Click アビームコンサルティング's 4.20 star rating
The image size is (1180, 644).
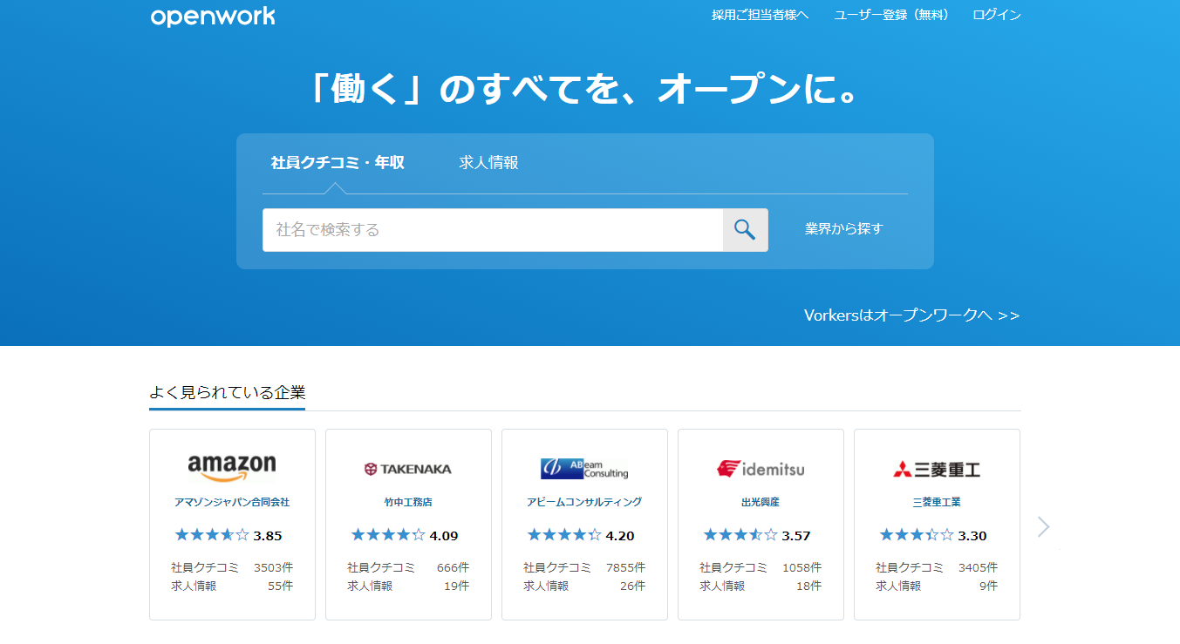pyautogui.click(x=581, y=535)
